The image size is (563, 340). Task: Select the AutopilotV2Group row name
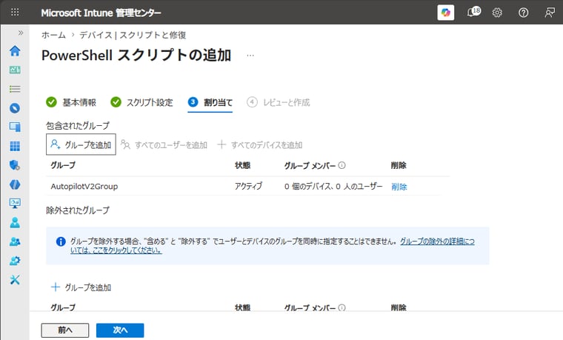[x=84, y=187]
